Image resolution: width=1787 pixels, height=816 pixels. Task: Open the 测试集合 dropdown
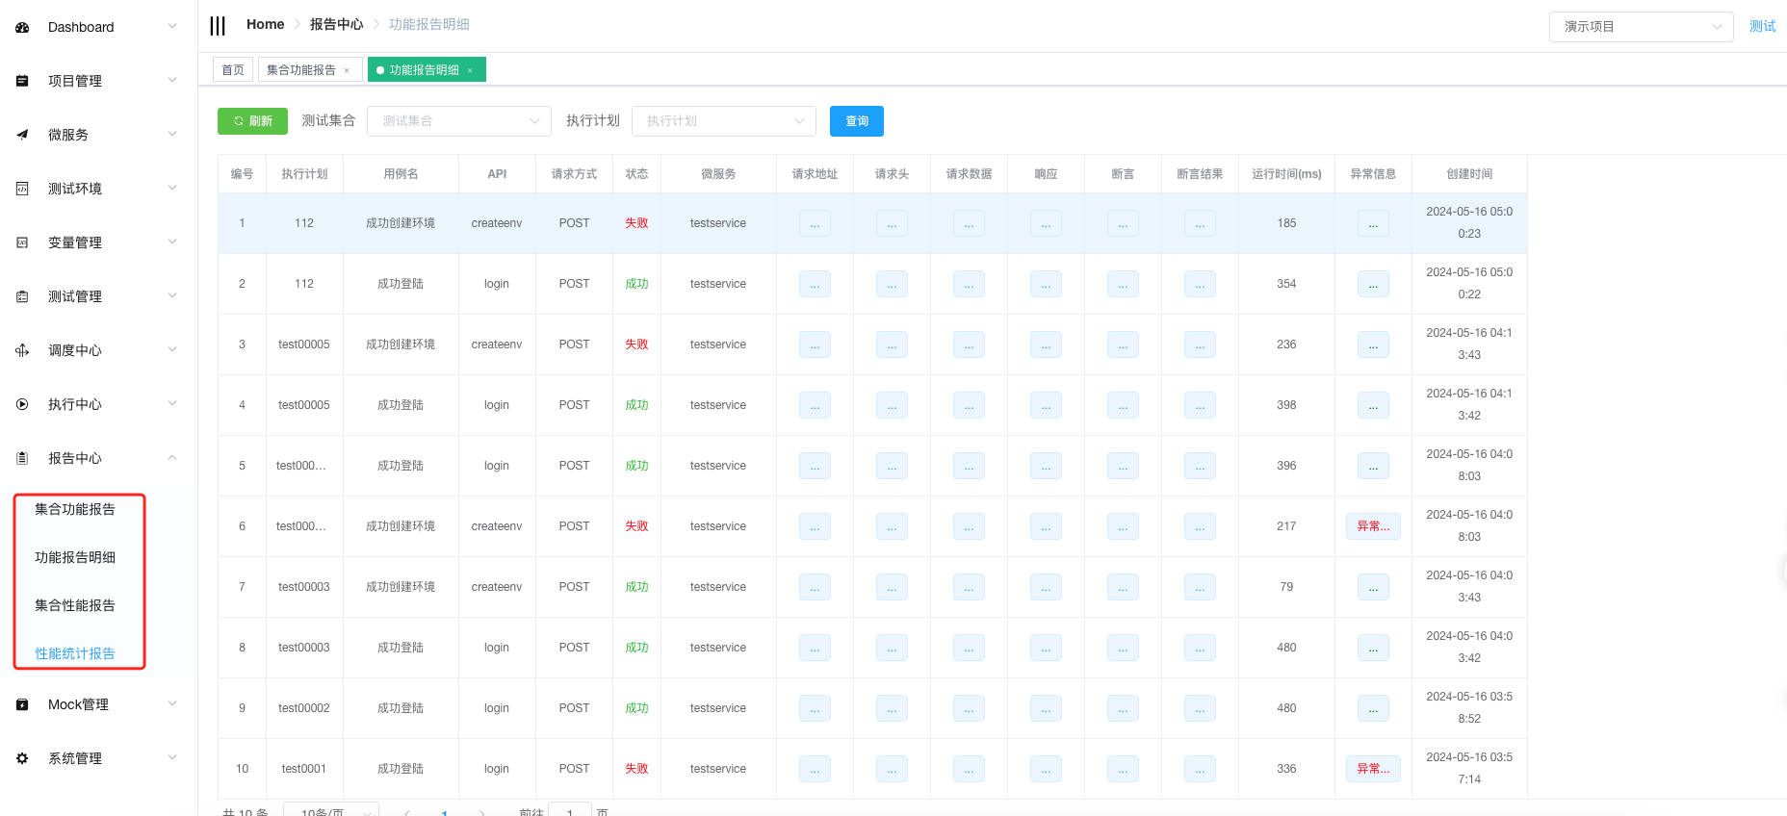[x=459, y=121]
